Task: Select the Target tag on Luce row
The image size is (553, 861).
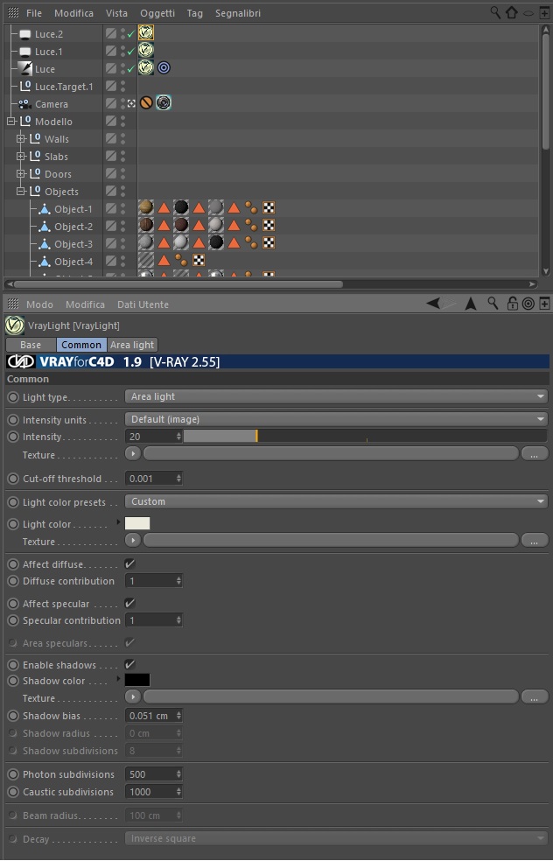Action: (164, 68)
